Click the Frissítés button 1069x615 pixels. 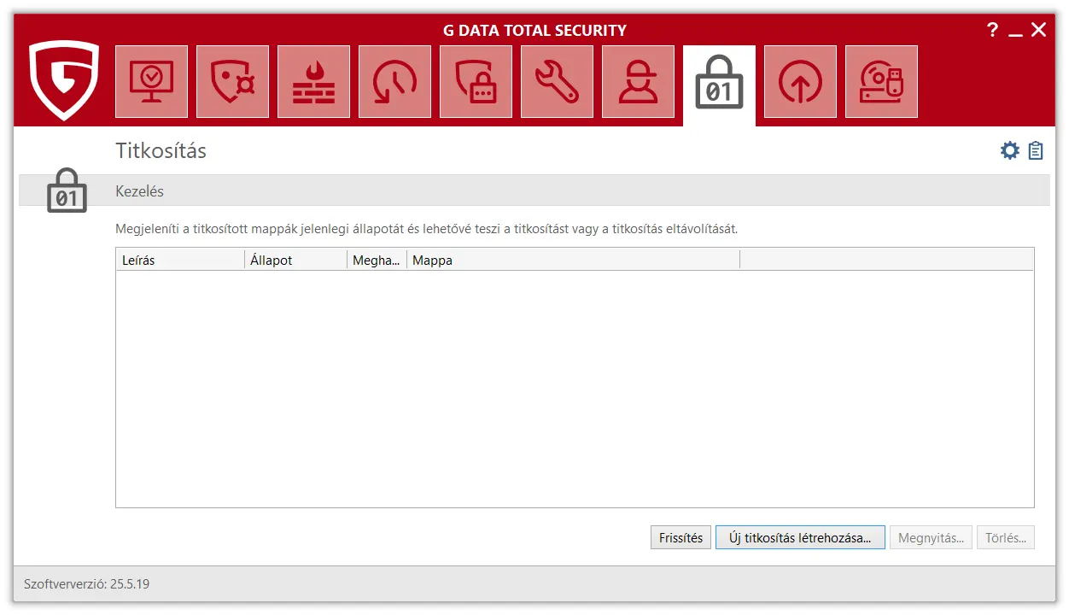681,537
